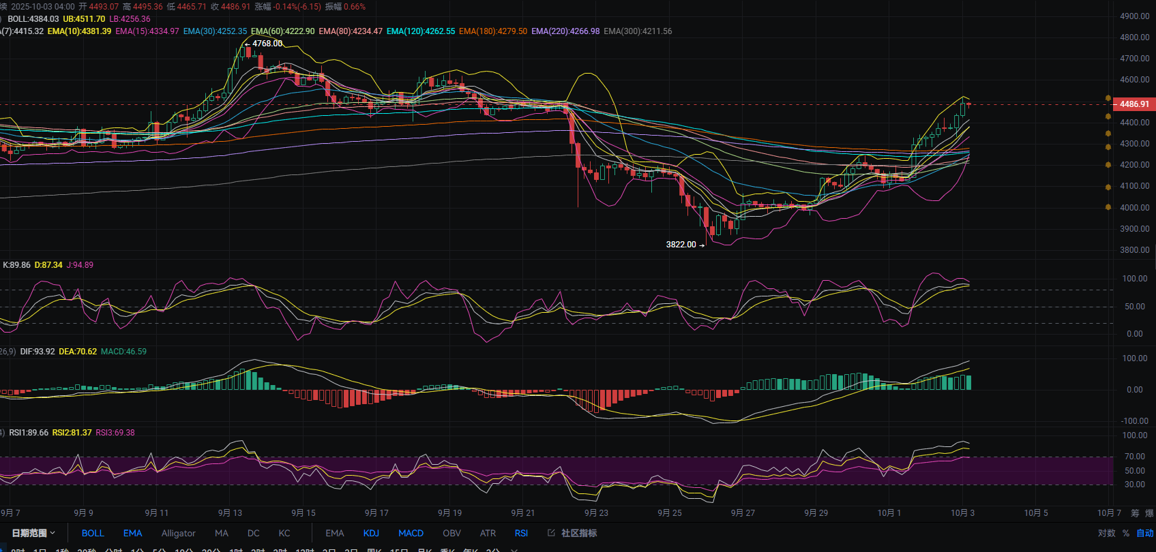The height and width of the screenshot is (552, 1156).
Task: Toggle the BOLL overlay indicator off
Action: [x=93, y=533]
